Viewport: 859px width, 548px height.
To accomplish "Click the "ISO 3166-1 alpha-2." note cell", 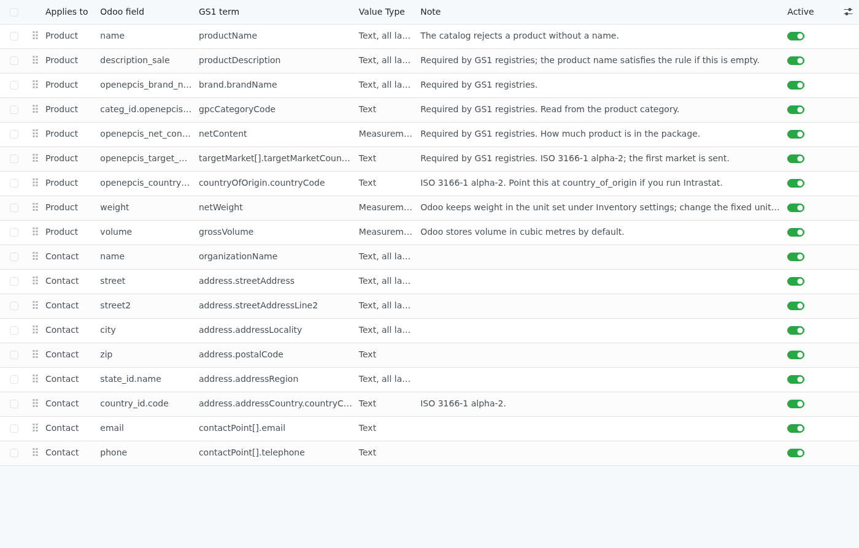I will click(x=463, y=403).
